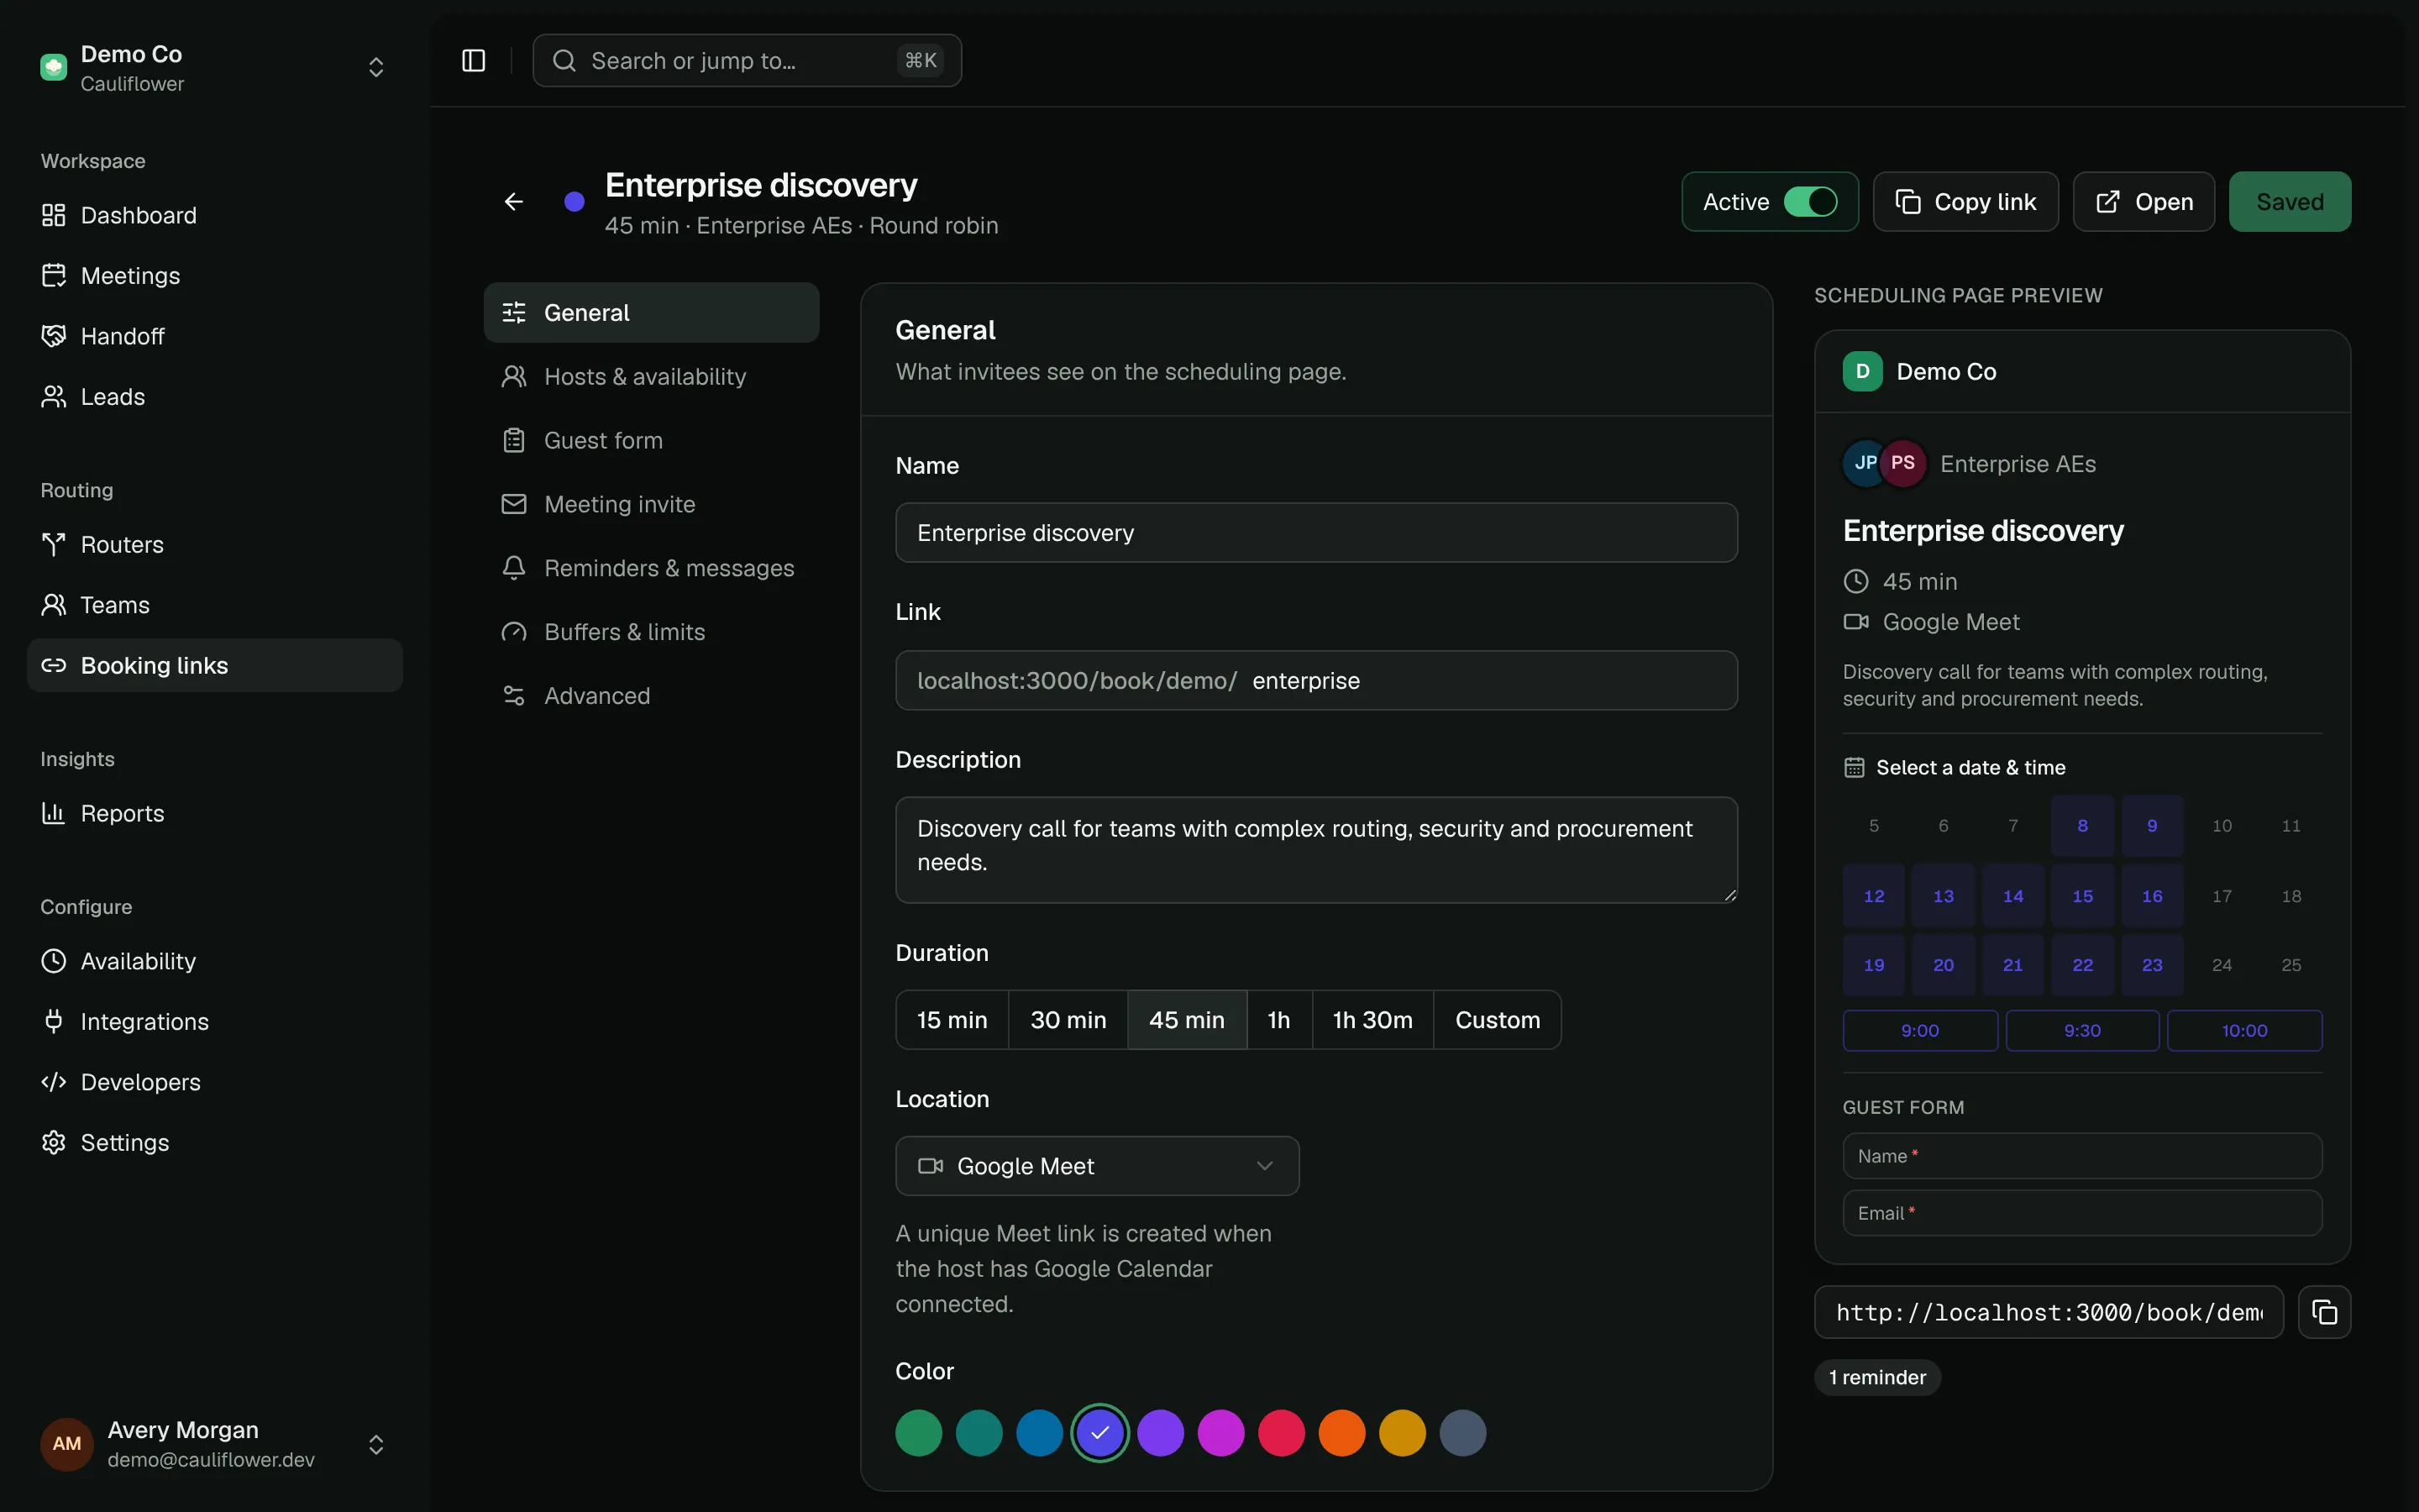The image size is (2419, 1512).
Task: Click the Demo Co cauliflower logo
Action: (x=54, y=67)
